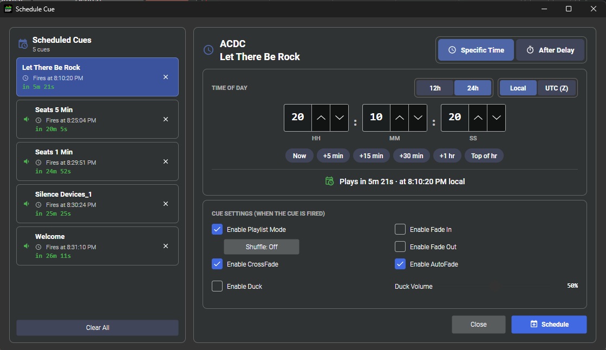Image resolution: width=606 pixels, height=350 pixels.
Task: Click the clock icon in Let There Be Rock card
Action: tap(25, 78)
